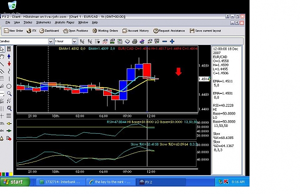Open the Help menu
The width and height of the screenshot is (300, 194).
(95, 23)
